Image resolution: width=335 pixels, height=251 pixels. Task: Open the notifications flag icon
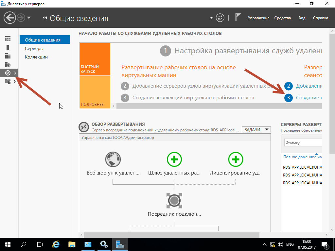238,18
